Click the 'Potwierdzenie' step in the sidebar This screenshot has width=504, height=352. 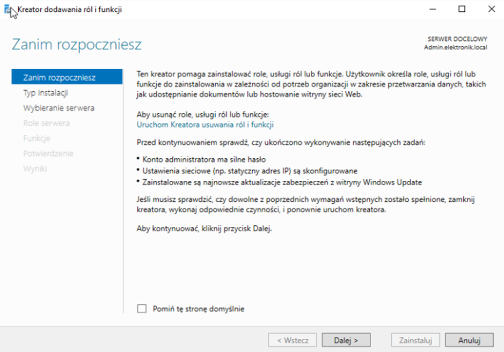pyautogui.click(x=48, y=153)
